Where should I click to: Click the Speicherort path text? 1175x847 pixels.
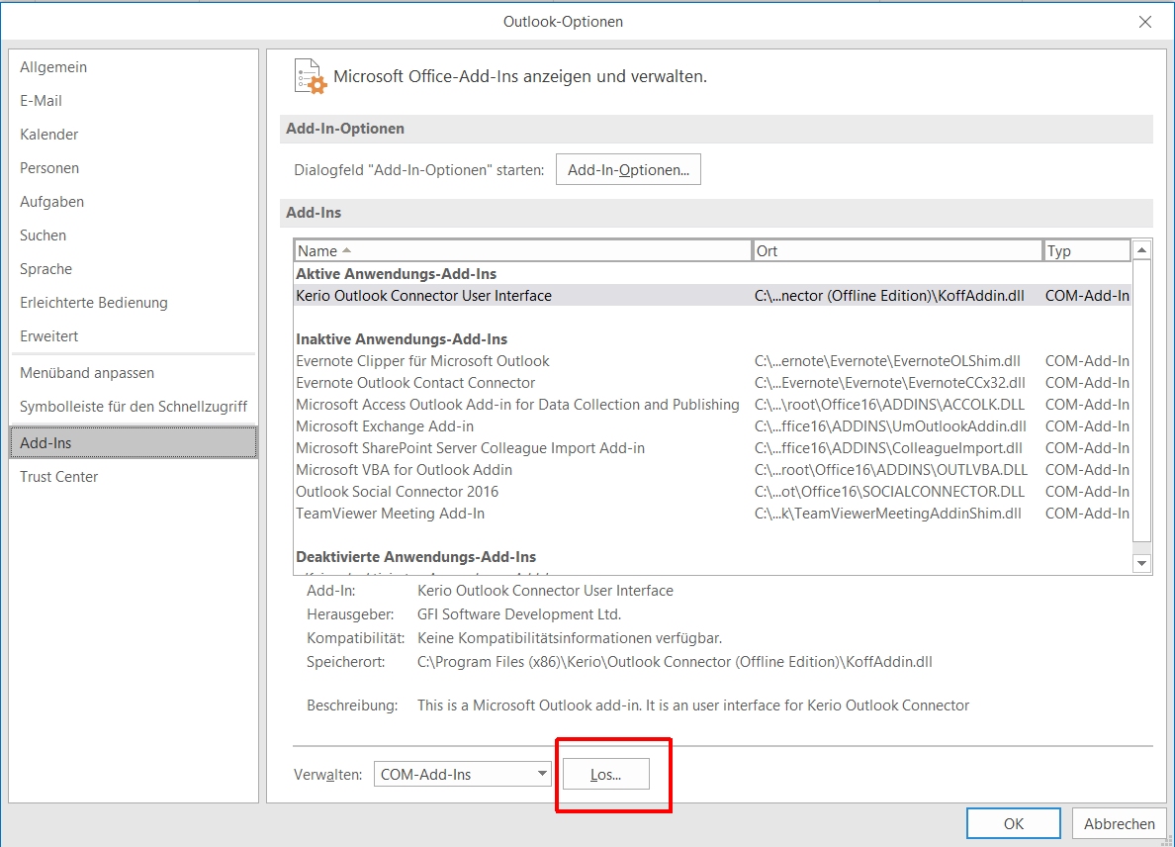pos(675,662)
